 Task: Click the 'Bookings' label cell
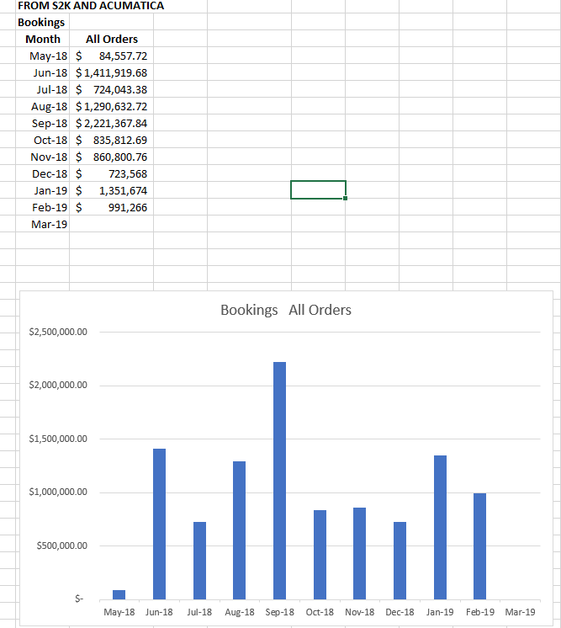coord(42,22)
